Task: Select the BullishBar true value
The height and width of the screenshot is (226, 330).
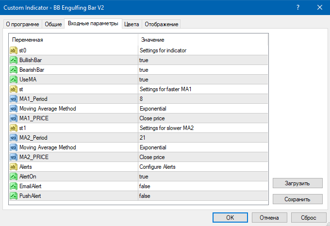Action: tap(144, 60)
